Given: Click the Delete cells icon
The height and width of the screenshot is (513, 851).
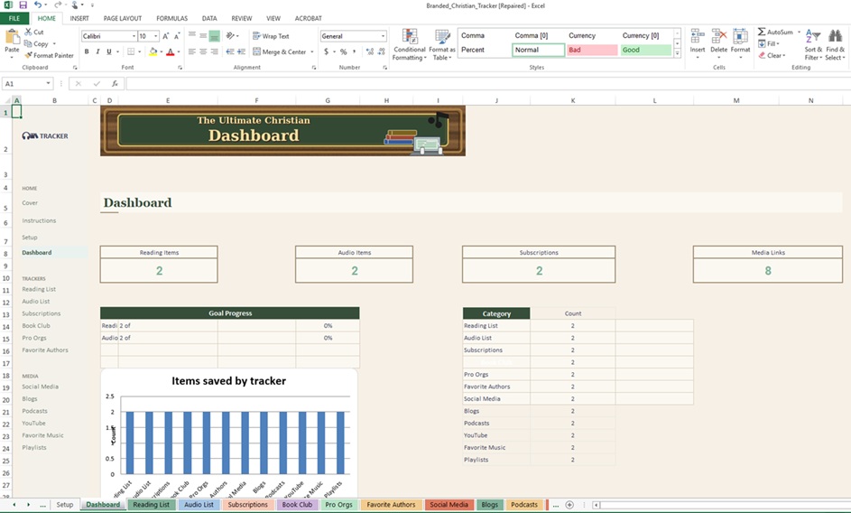Looking at the screenshot, I should pos(718,37).
